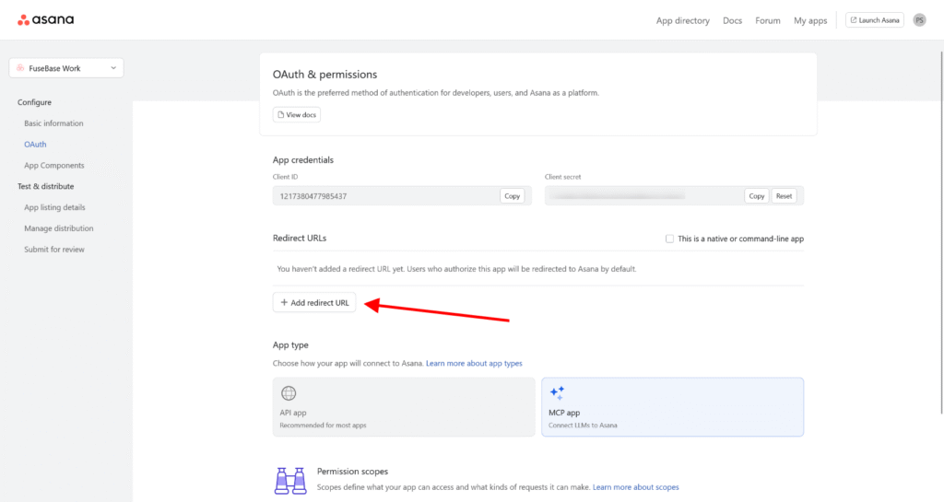
Task: Open App listing details
Action: 54,207
